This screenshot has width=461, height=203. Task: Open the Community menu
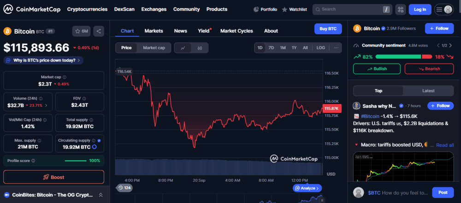click(x=186, y=9)
